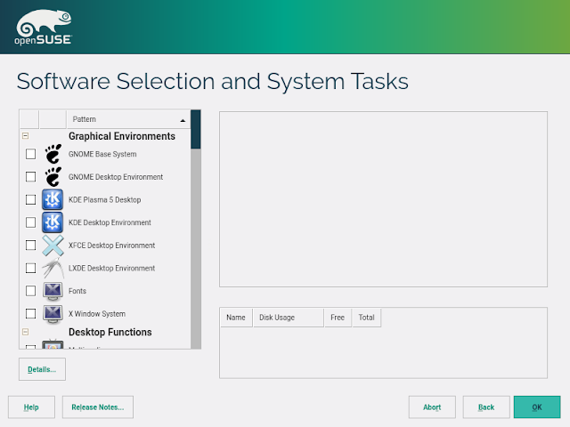This screenshot has width=570, height=427.
Task: Select the XFCE Desktop Environment label
Action: (x=111, y=246)
